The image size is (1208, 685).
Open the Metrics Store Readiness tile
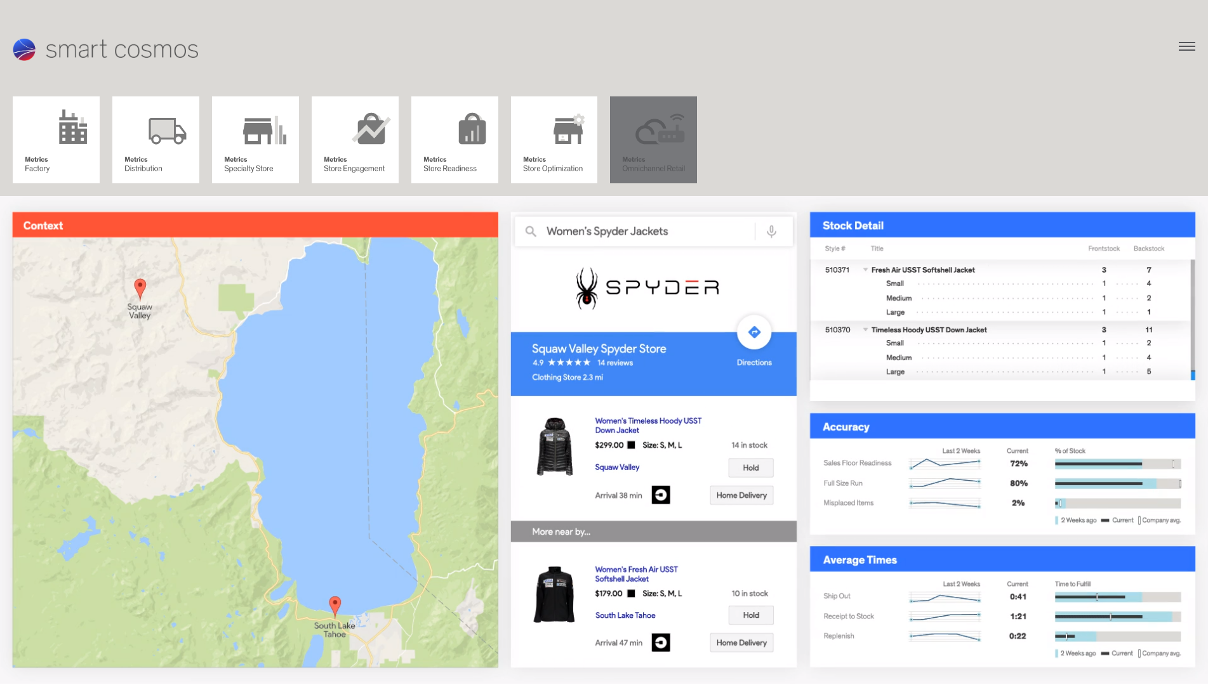[455, 140]
